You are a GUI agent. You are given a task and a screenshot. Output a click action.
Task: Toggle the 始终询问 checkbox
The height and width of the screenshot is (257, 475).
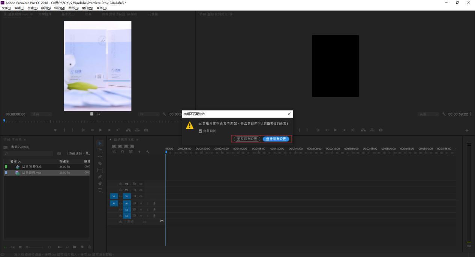(x=200, y=131)
